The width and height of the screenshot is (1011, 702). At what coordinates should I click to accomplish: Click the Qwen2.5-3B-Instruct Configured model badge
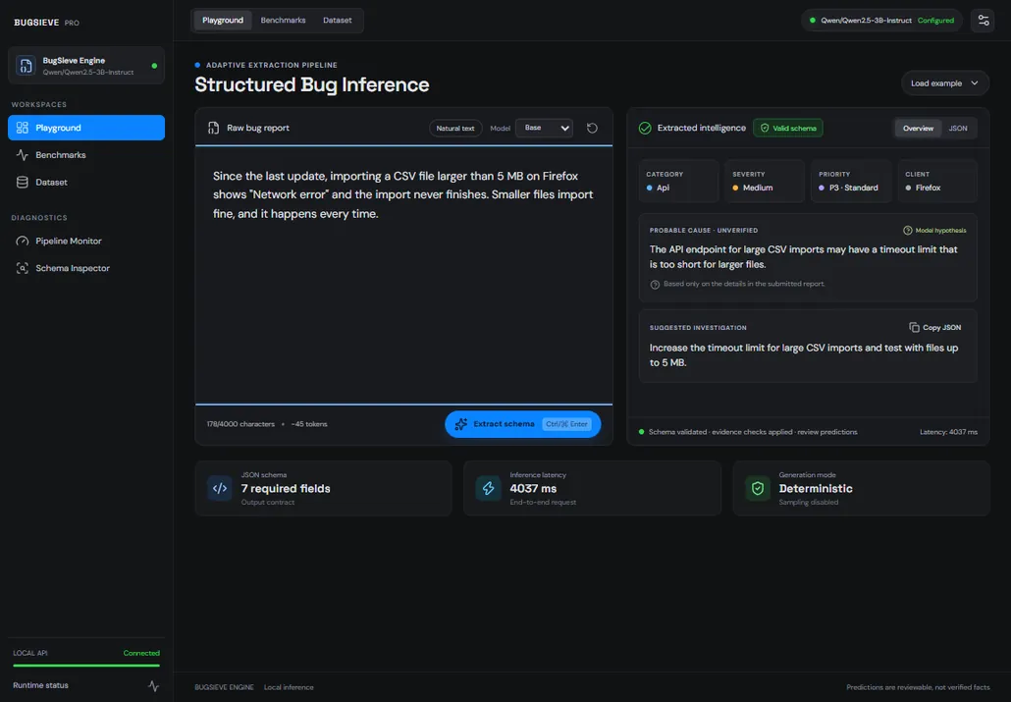click(881, 20)
